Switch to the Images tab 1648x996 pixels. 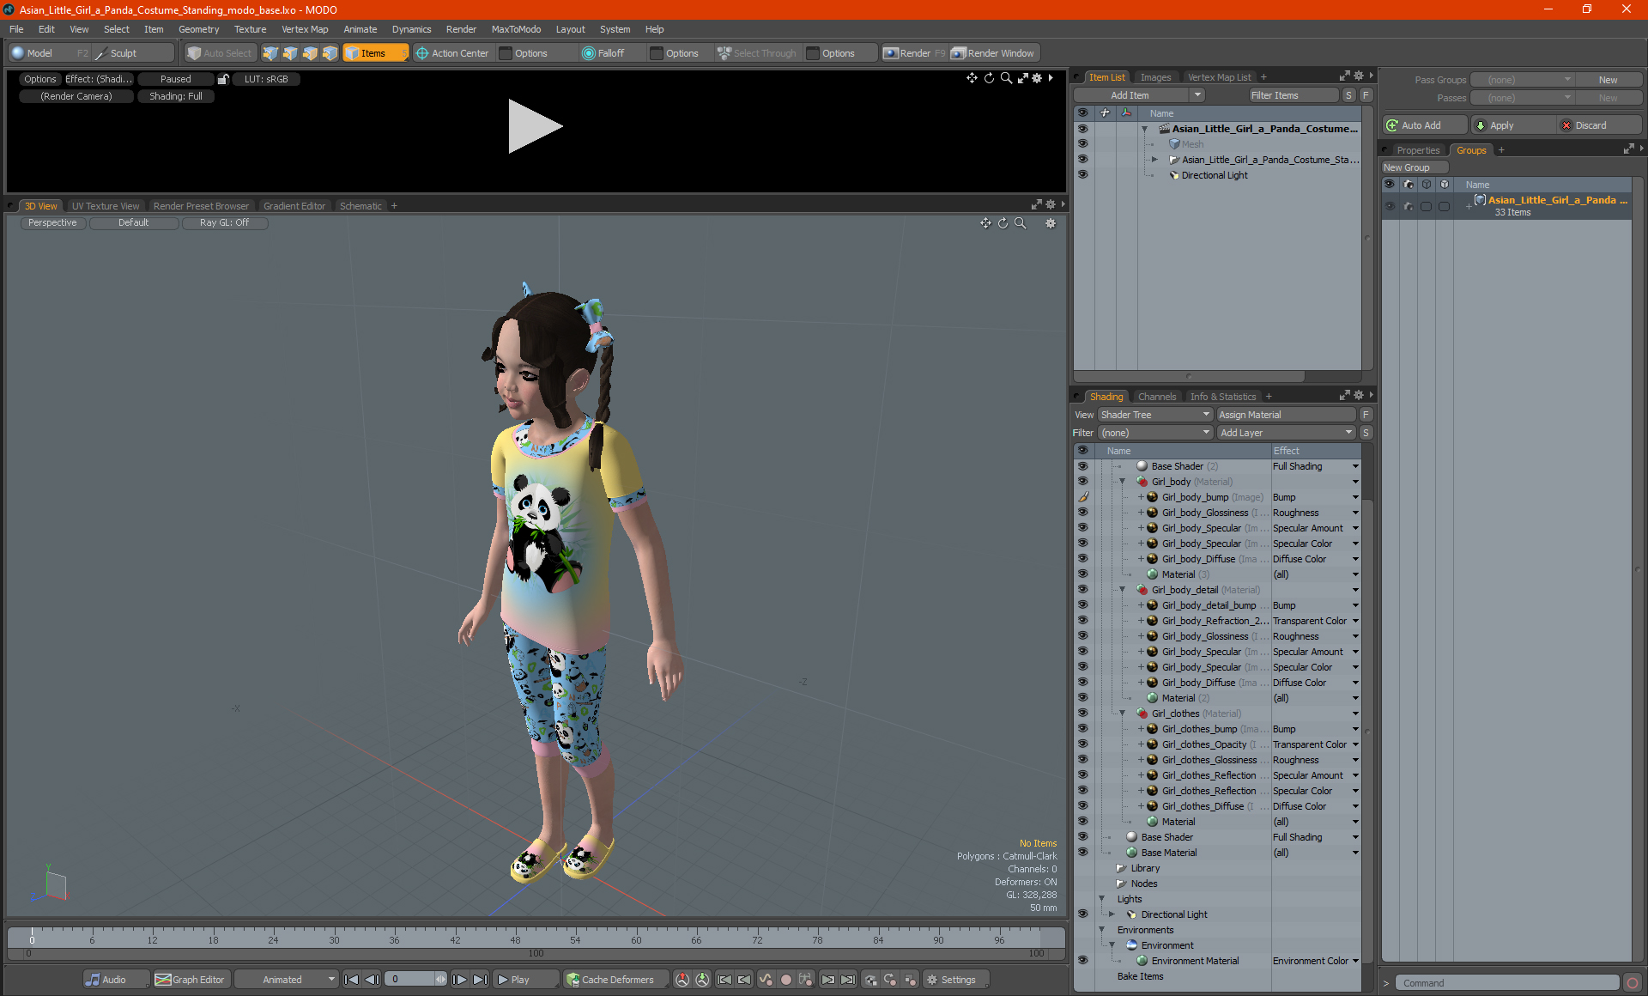click(x=1155, y=77)
